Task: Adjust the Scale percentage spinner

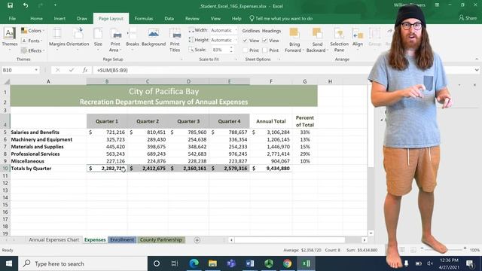Action: click(x=231, y=50)
